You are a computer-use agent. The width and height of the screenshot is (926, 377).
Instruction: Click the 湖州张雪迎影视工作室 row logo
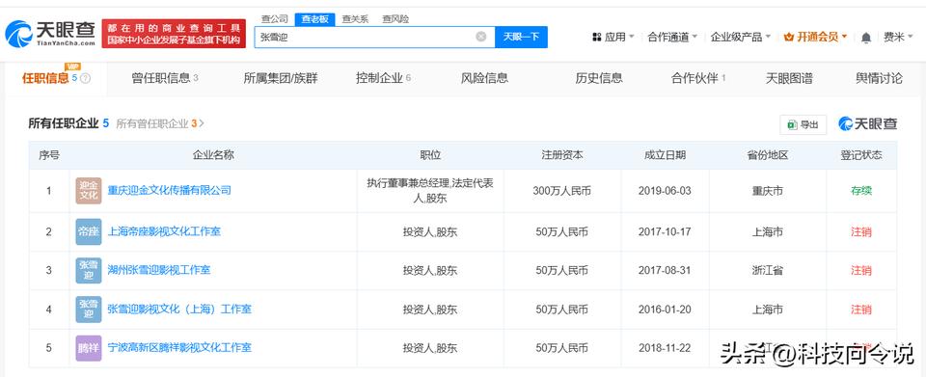point(89,270)
